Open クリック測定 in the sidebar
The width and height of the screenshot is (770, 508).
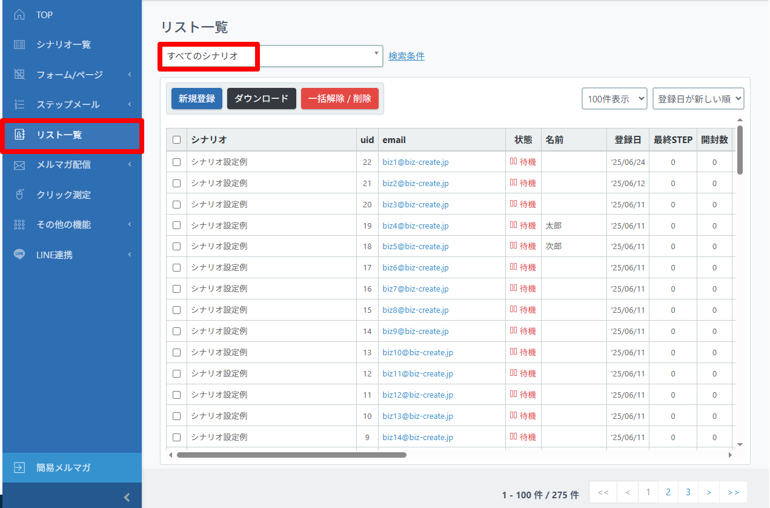click(x=72, y=195)
